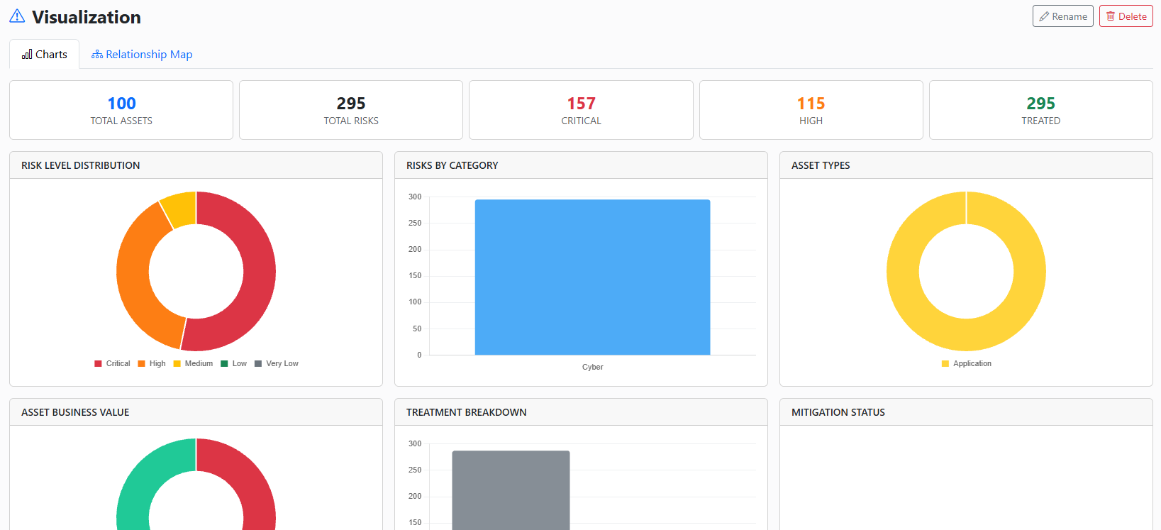The image size is (1161, 530).
Task: Click the warning triangle icon beside Visualization
Action: point(17,16)
